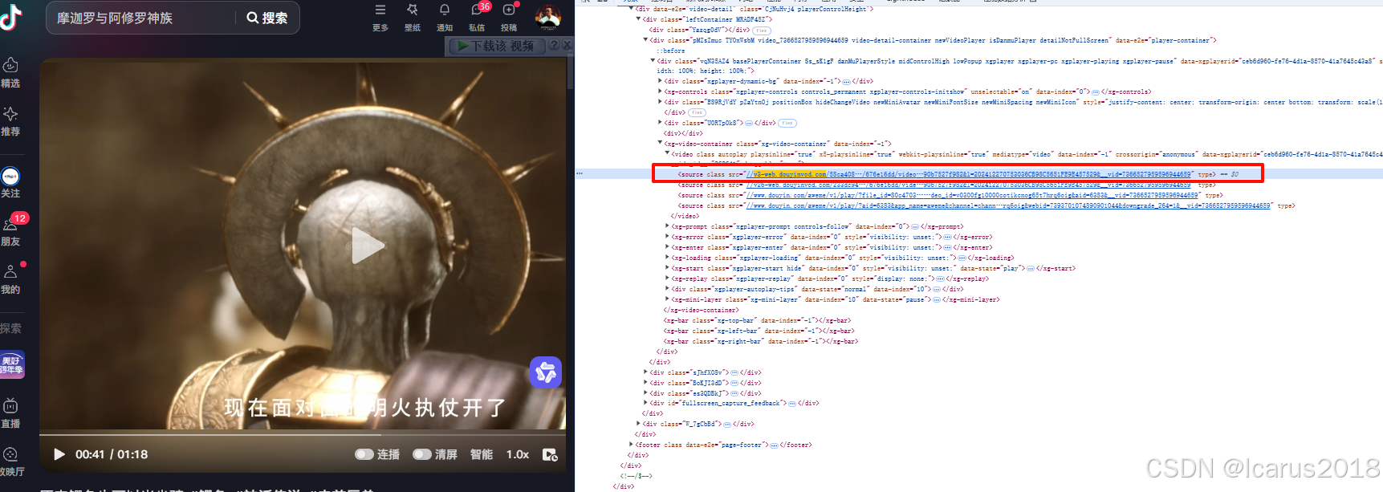The height and width of the screenshot is (492, 1383).
Task: Open the 通知 notifications bell
Action: tap(445, 18)
